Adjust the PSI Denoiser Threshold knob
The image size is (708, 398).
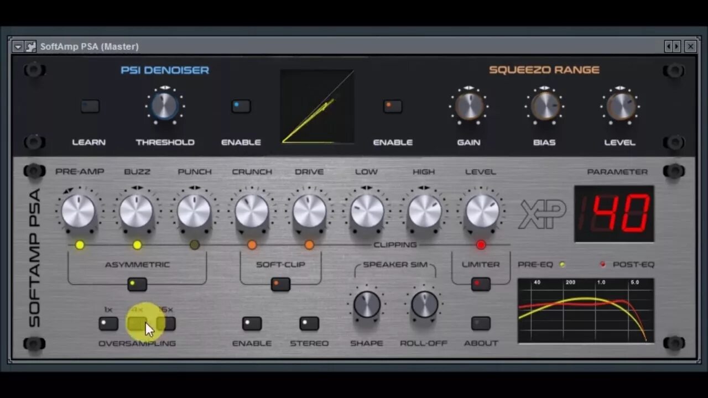click(165, 106)
